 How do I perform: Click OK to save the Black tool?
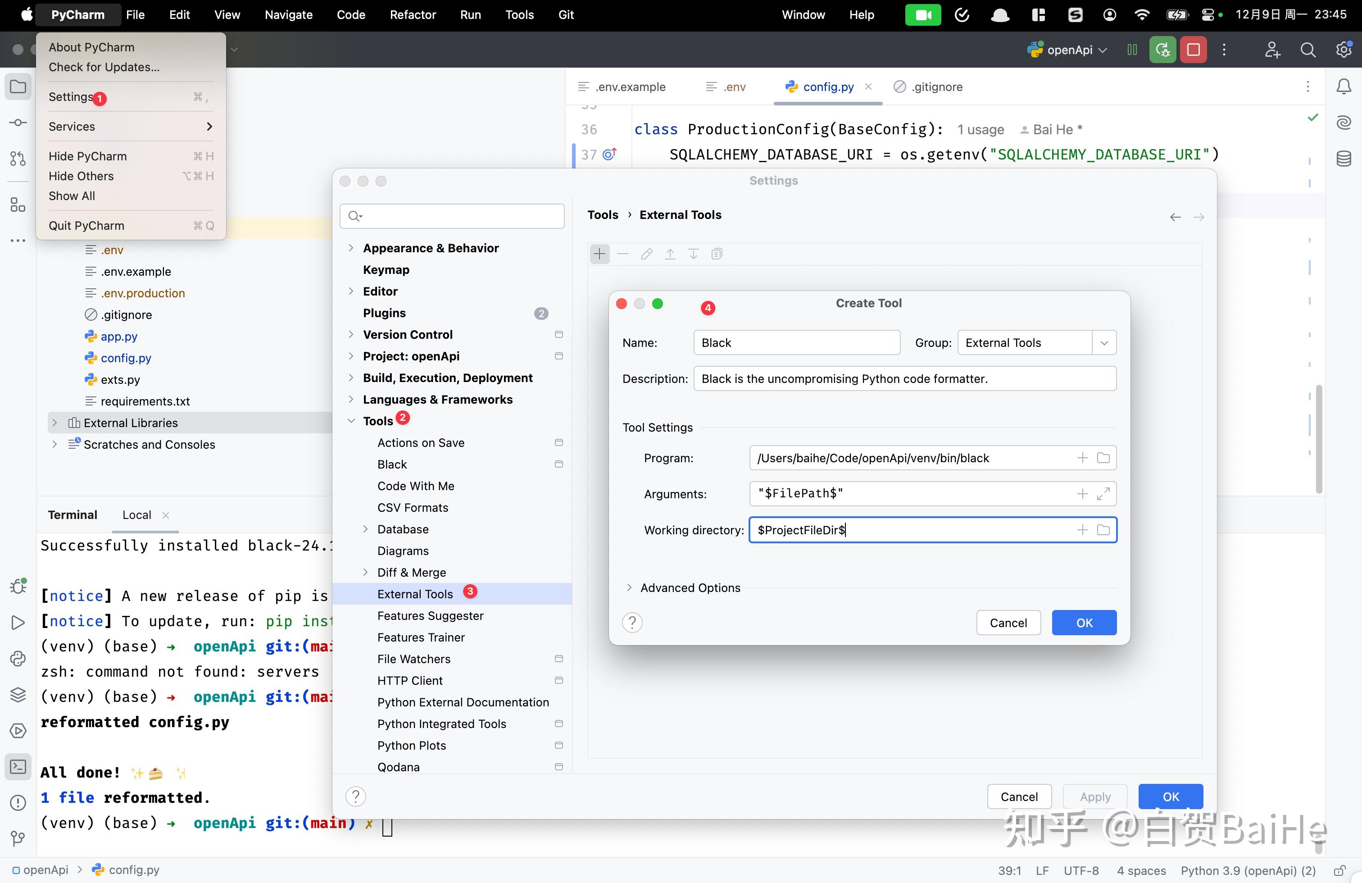(1083, 623)
